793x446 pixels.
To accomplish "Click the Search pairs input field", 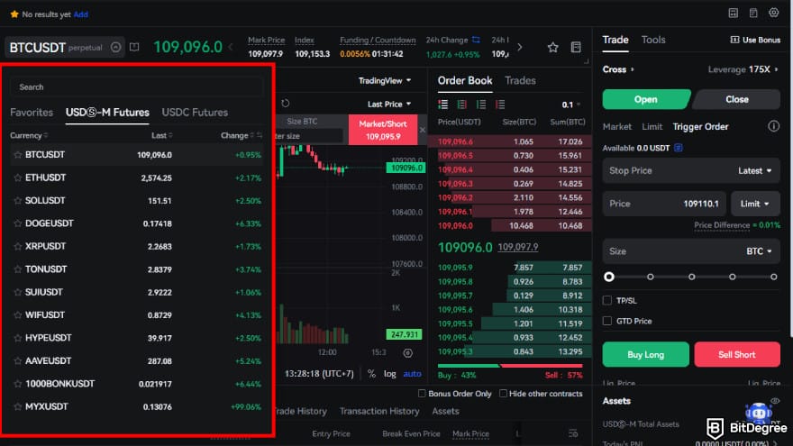I will coord(137,87).
